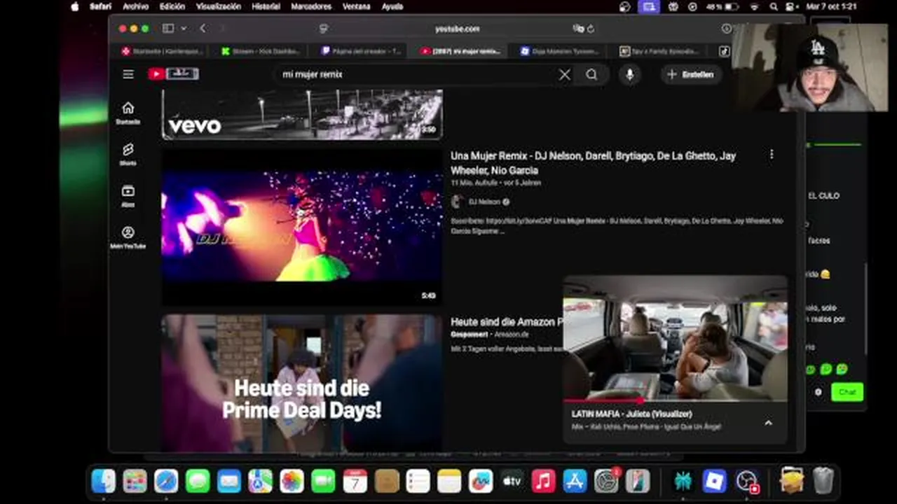Viewport: 897px width, 504px height.
Task: Go to the YouTube logo home link
Action: coord(173,73)
